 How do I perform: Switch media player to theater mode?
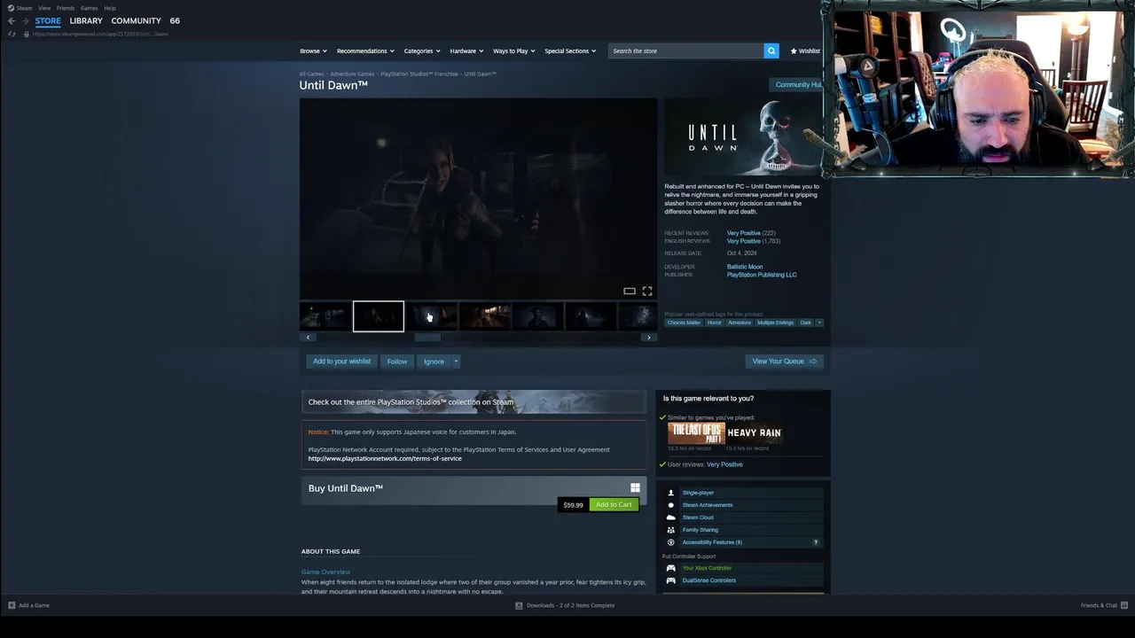[630, 291]
